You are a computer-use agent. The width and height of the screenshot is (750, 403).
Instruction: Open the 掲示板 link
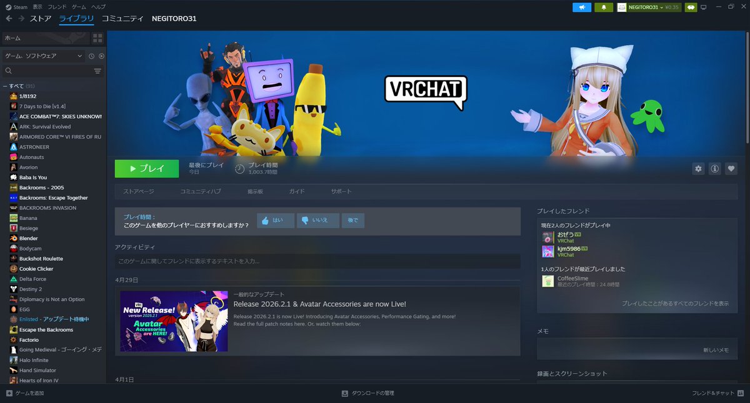(255, 191)
